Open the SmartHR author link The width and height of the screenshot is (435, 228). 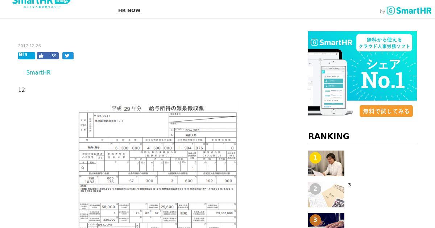click(x=38, y=73)
